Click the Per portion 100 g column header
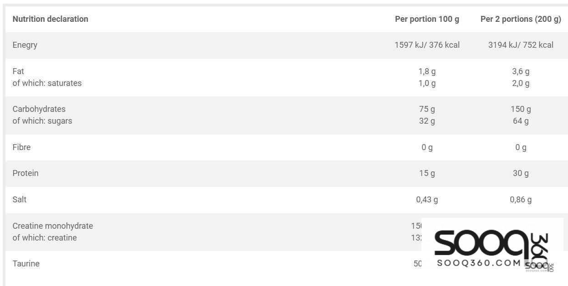Viewport: 568px width, 286px height. pos(427,19)
